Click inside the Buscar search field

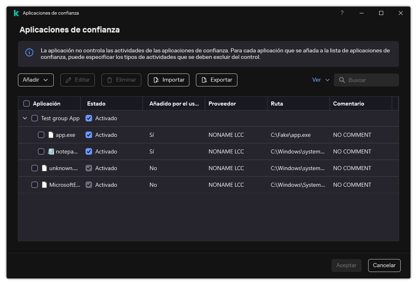coord(367,80)
